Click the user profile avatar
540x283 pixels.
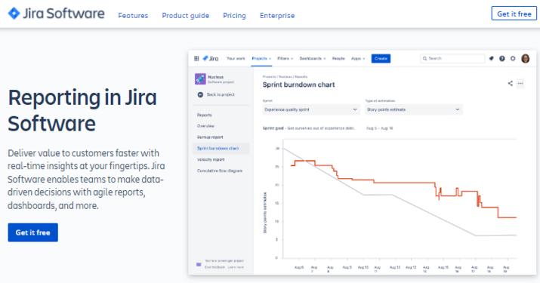tap(526, 59)
